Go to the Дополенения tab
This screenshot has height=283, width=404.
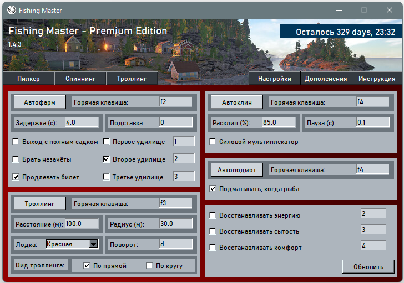(326, 79)
